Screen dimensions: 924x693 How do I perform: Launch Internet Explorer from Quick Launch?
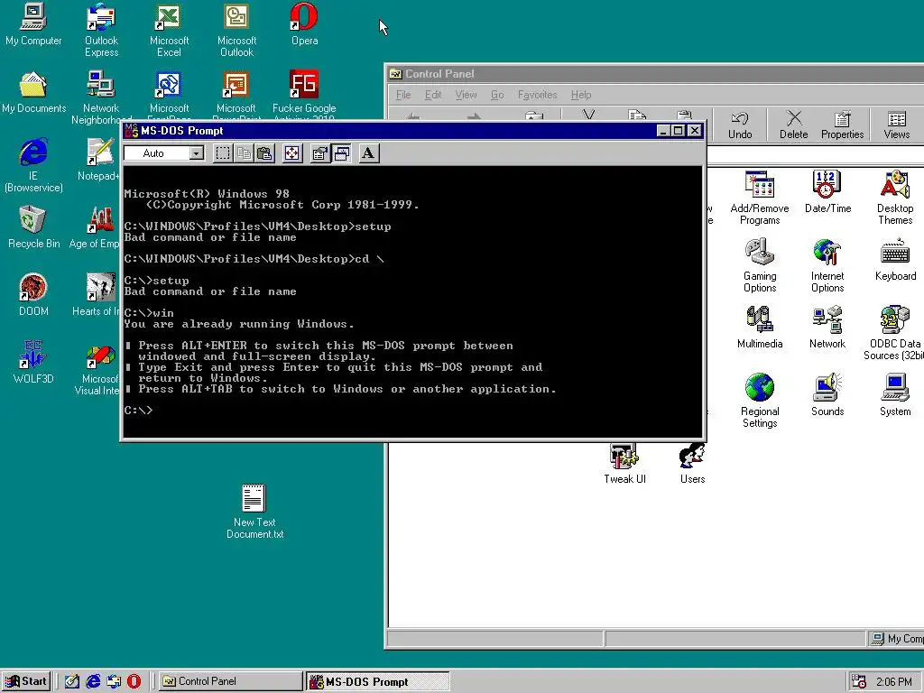93,682
